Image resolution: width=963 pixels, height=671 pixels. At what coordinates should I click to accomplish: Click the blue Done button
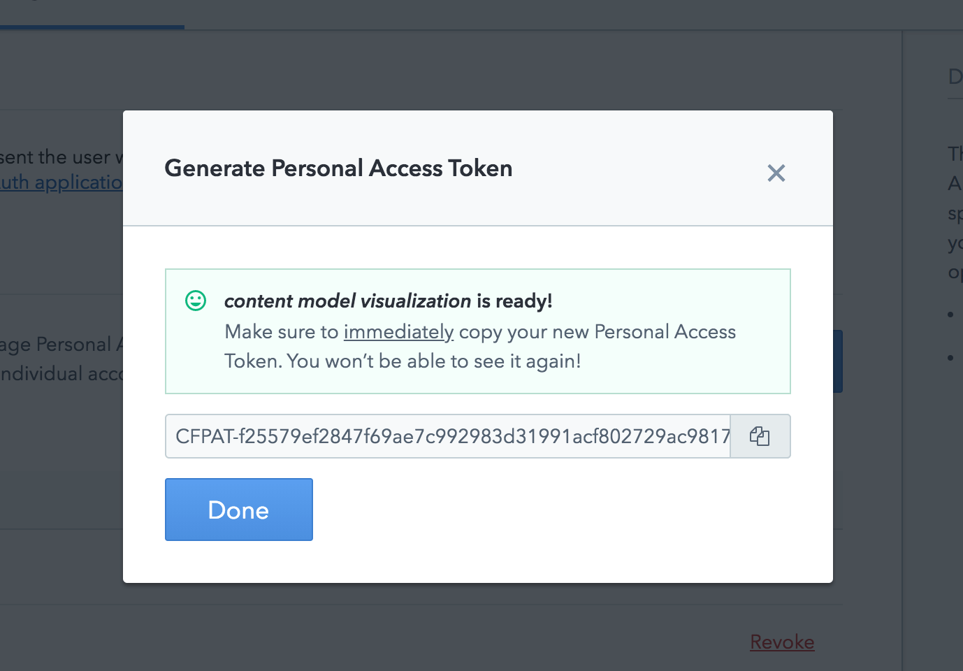coord(239,510)
